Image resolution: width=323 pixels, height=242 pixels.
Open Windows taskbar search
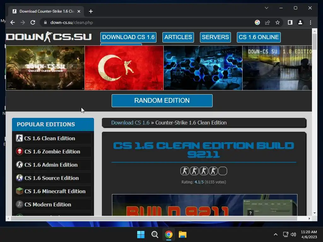(155, 234)
